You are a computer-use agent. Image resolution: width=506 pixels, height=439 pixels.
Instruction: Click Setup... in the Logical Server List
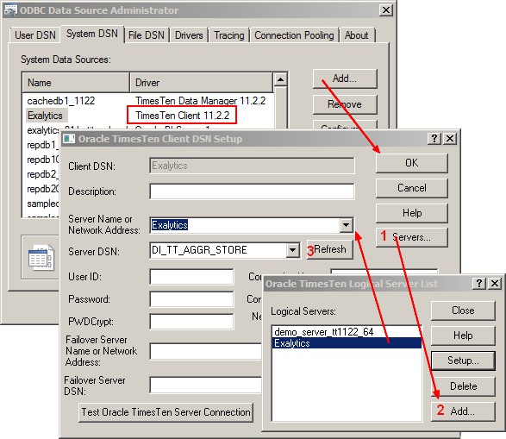[463, 361]
